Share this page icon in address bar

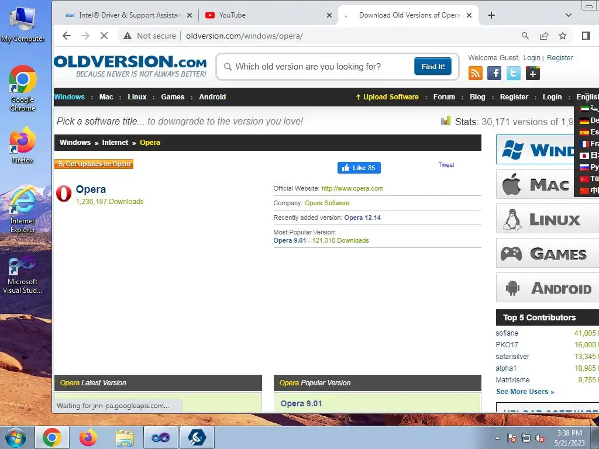[544, 36]
